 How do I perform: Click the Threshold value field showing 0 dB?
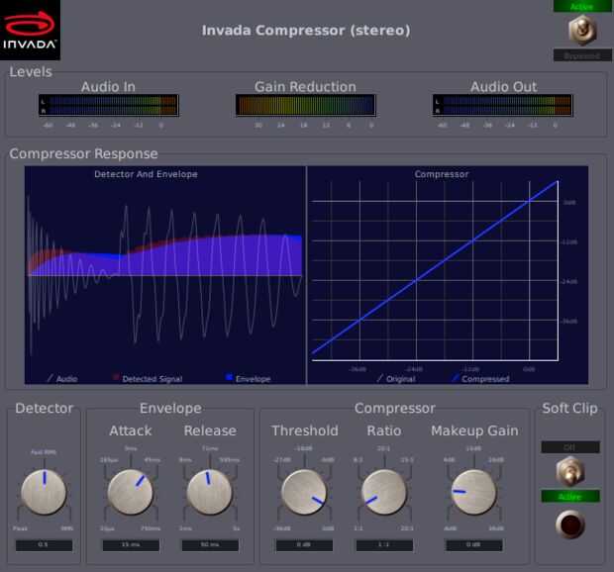tap(304, 545)
